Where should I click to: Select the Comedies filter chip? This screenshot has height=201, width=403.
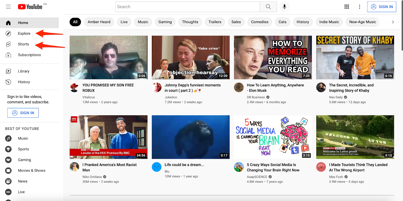click(x=260, y=22)
